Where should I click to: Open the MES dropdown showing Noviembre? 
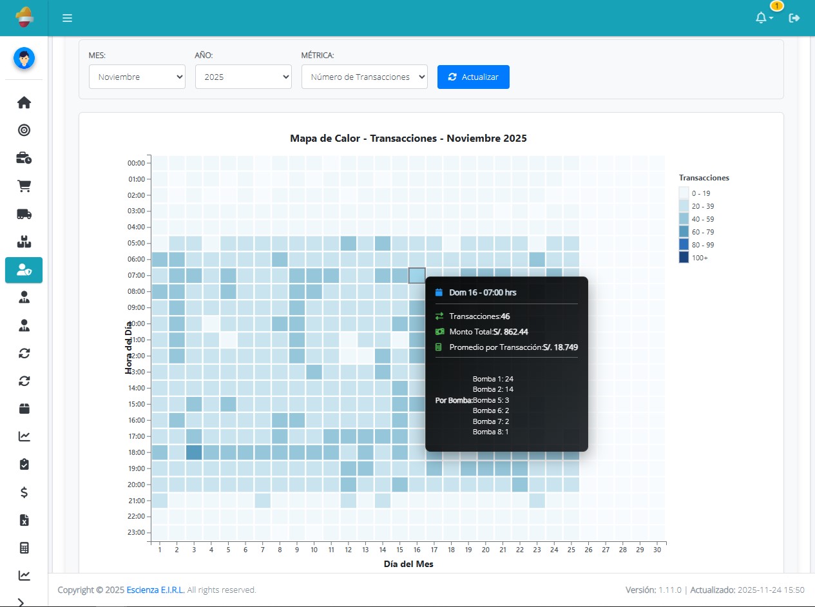[x=137, y=77]
